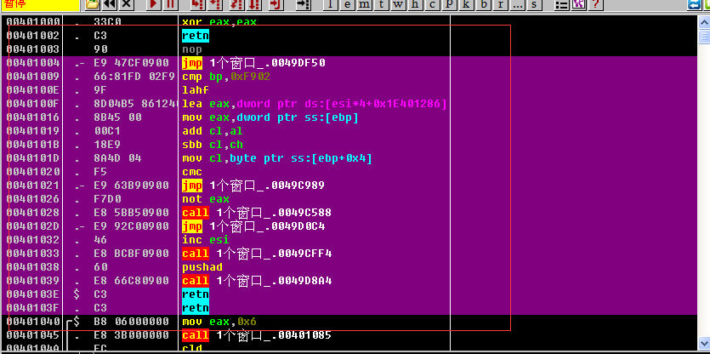Open debugging options list icon
Image resolution: width=710 pixels, height=354 pixels.
click(562, 4)
